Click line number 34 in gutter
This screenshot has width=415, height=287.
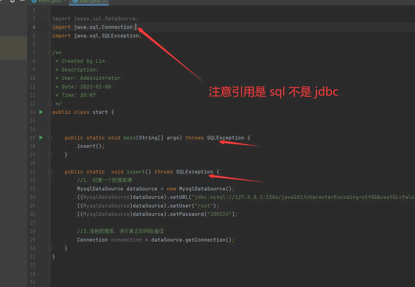[x=32, y=282]
